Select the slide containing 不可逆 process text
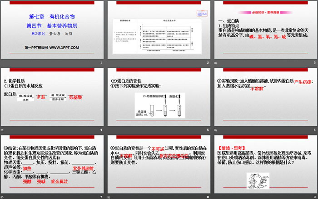 click(x=159, y=166)
